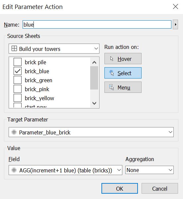Viewport: 183px width, 199px height.
Task: Open the Aggregation None dropdown
Action: [x=150, y=170]
